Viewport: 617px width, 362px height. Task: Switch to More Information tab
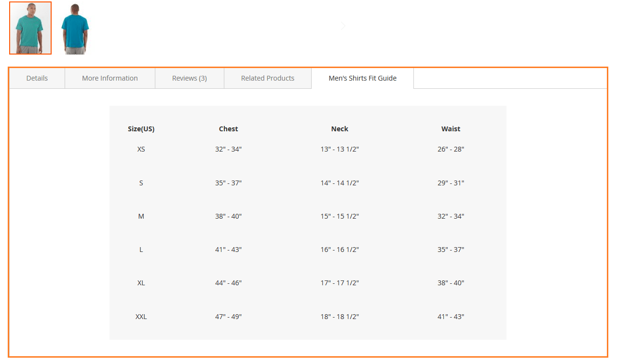[x=110, y=78]
